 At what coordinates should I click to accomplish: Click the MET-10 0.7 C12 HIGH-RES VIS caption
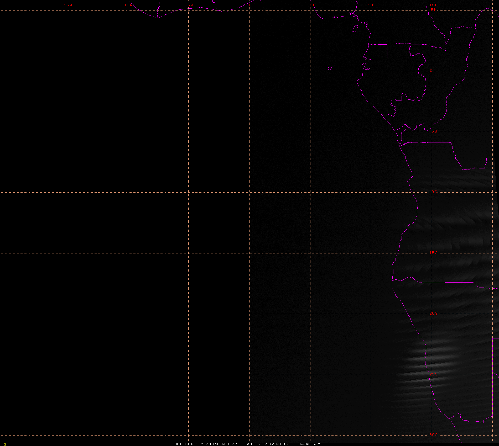207,444
